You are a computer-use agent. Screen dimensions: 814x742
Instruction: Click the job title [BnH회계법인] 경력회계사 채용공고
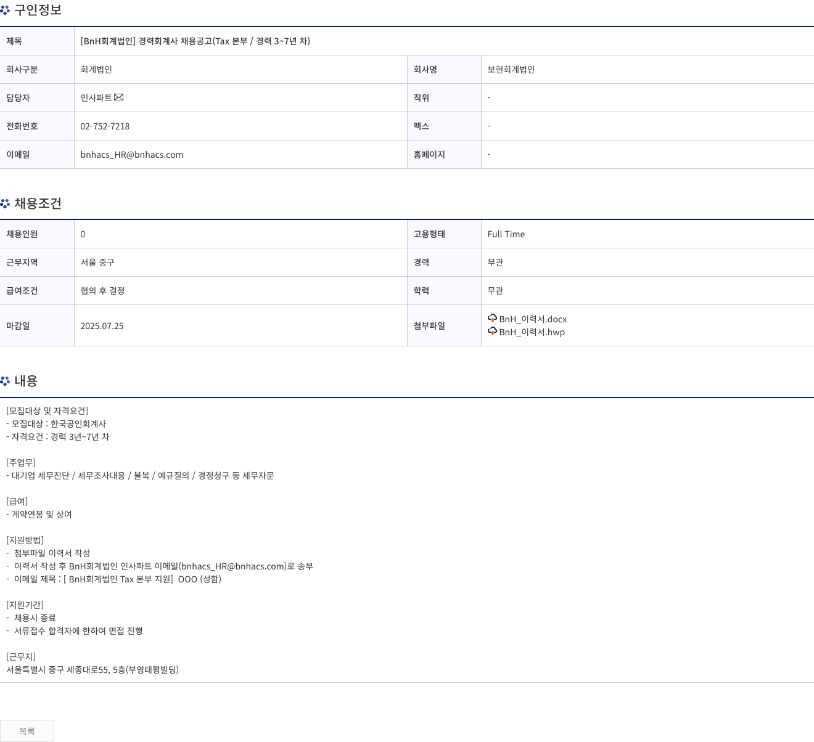coord(195,41)
